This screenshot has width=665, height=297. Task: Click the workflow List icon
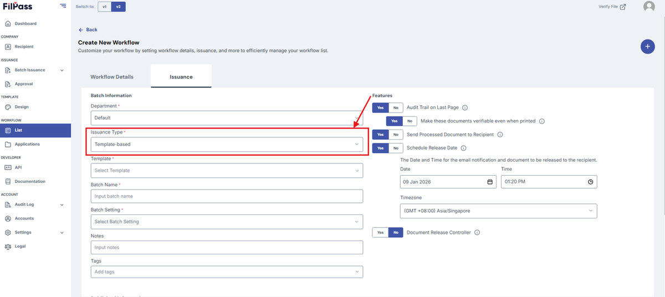click(8, 131)
